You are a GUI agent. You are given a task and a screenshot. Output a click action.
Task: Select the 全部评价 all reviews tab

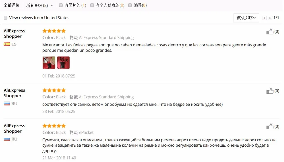pyautogui.click(x=12, y=5)
